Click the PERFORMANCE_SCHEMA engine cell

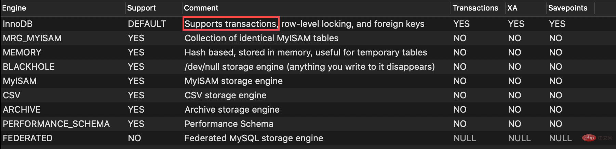56,124
